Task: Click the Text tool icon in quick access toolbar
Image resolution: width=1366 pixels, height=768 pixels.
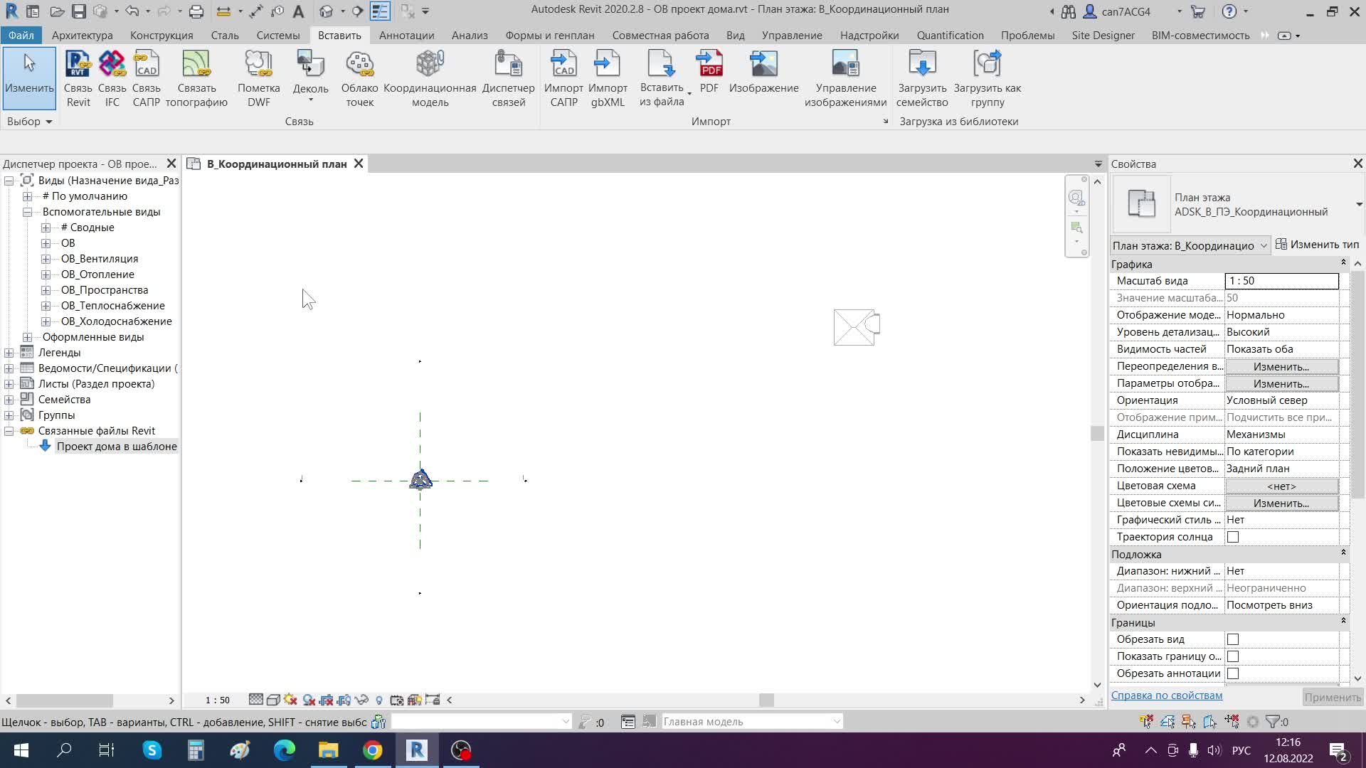Action: [298, 11]
